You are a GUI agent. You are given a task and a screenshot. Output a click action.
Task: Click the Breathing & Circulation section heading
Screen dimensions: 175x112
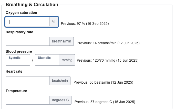(x=32, y=4)
